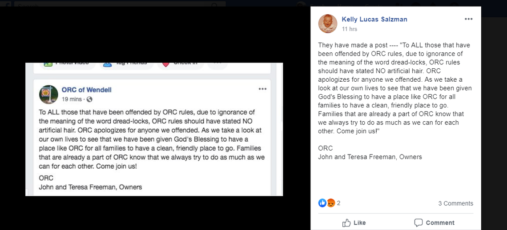Screen dimensions: 507x230
Task: Open the 11 hrs post timestamp
Action: pos(349,29)
